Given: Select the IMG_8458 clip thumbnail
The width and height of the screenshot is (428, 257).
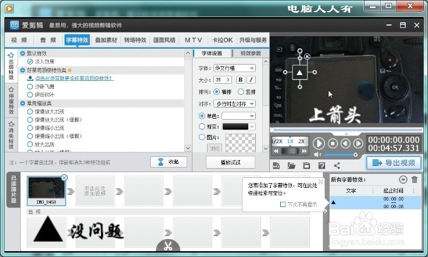Looking at the screenshot, I should coord(47,191).
